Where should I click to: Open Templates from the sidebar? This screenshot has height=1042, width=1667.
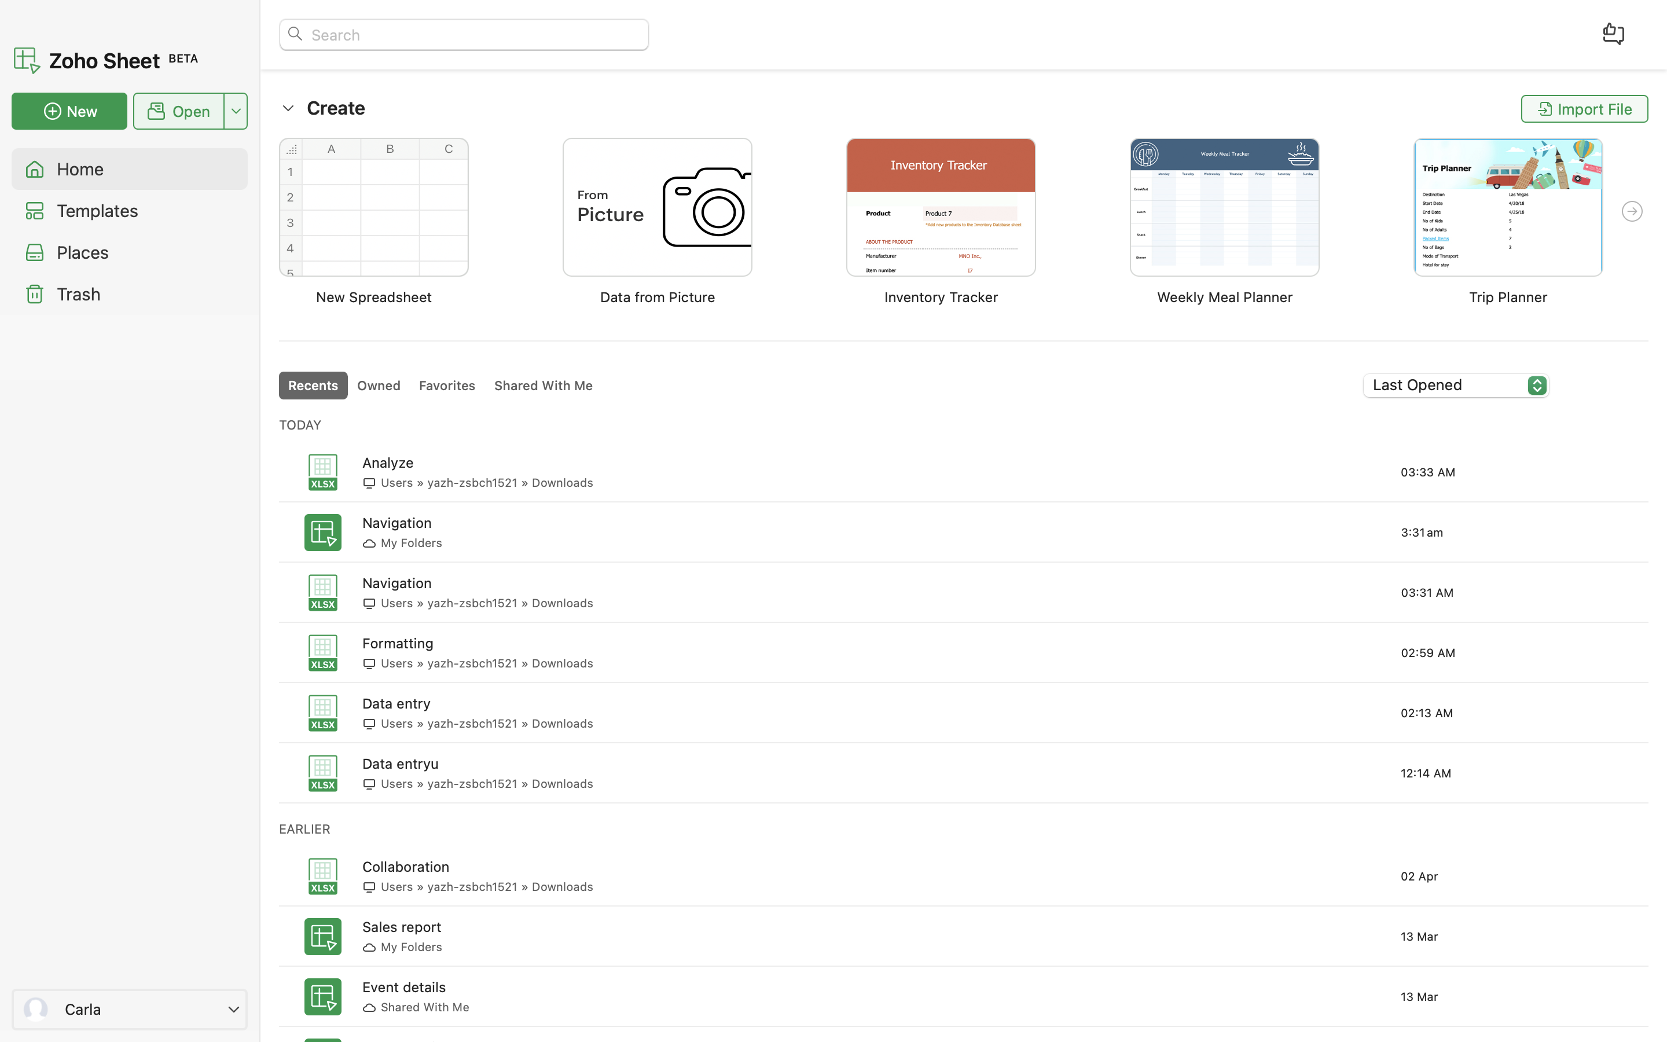coord(97,211)
